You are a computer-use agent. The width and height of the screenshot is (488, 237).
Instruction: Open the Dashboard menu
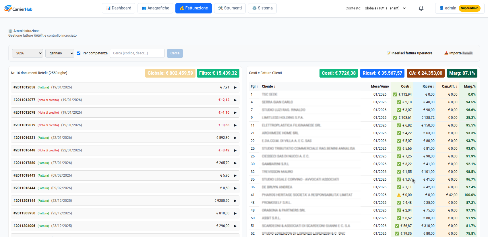[119, 8]
